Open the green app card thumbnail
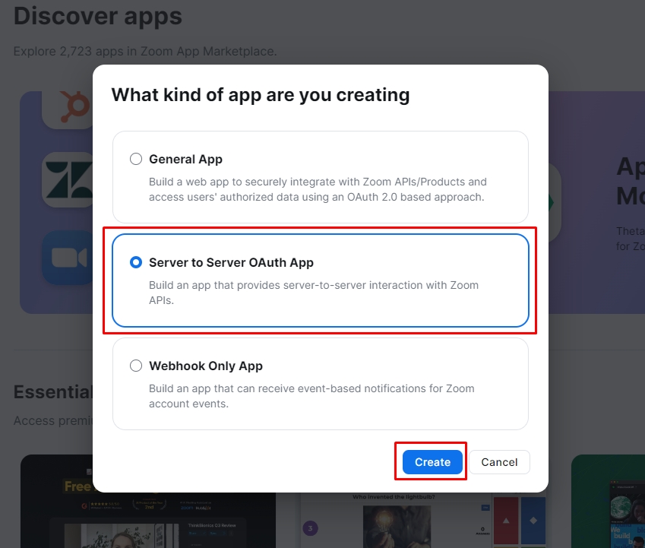Viewport: 645px width, 548px height. 608,502
